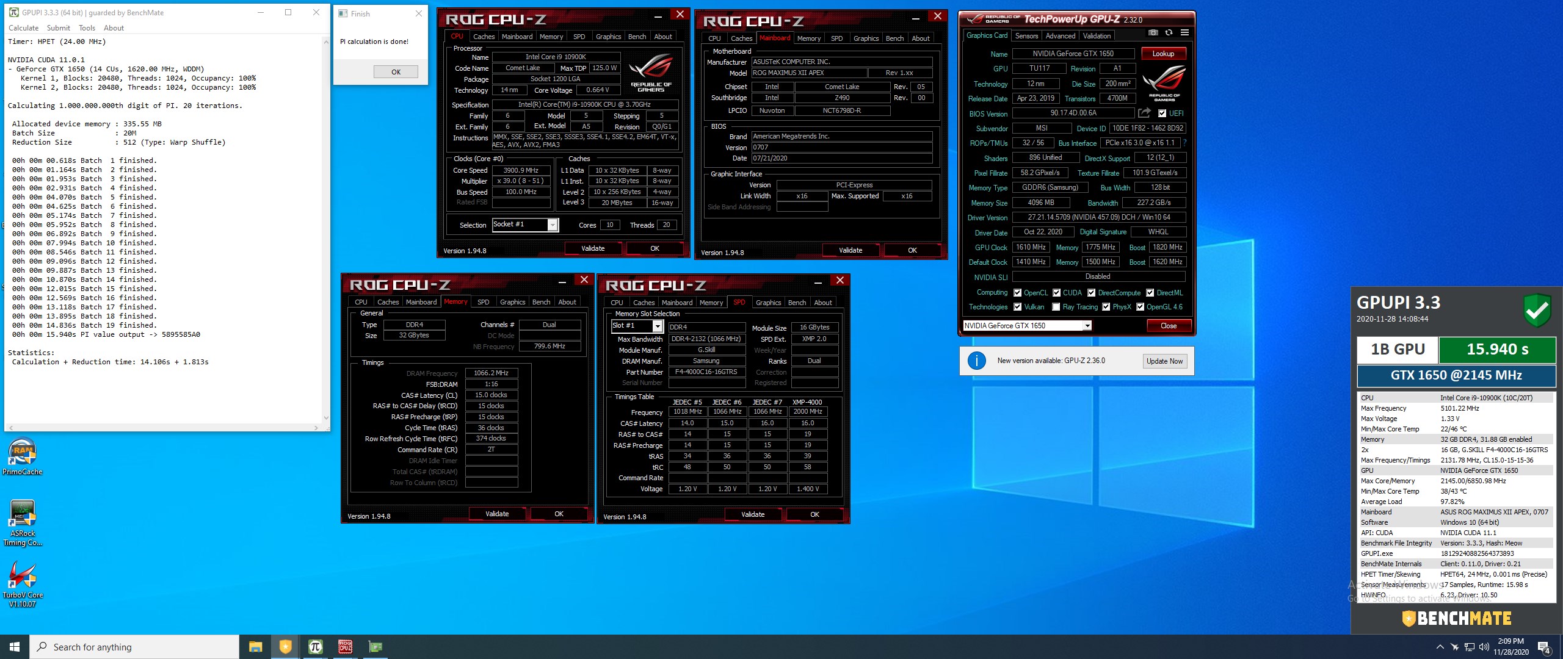The image size is (1563, 659).
Task: Take a GPU-Z screenshot with camera icon
Action: pyautogui.click(x=1153, y=32)
